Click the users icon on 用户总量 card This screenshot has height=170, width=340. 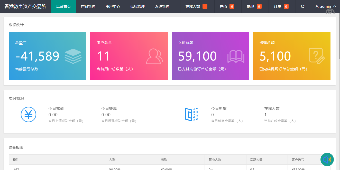point(154,56)
